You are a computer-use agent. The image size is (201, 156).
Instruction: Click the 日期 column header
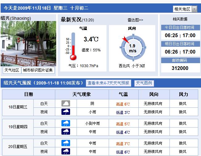[x=29, y=94]
